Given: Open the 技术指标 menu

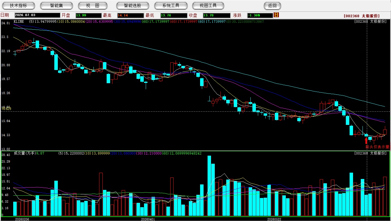Looking at the screenshot, I should point(18,5).
